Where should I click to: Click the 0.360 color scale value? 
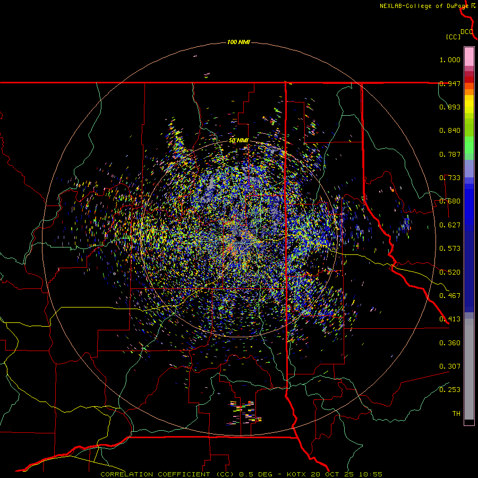(450, 343)
